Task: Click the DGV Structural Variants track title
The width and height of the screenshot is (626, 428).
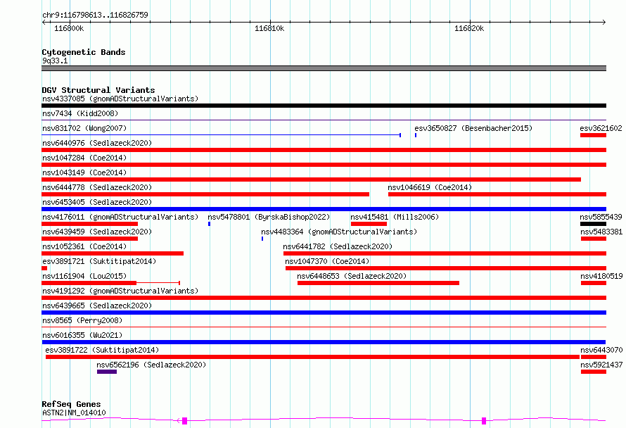Action: [x=98, y=90]
